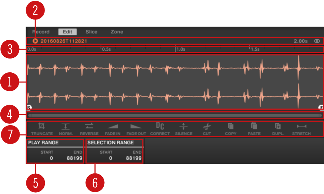This screenshot has height=194, width=324.
Task: Duplicate the selection with the DUPL. icon
Action: (278, 126)
